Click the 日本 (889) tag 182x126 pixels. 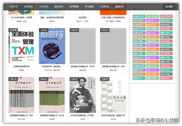tap(138, 21)
